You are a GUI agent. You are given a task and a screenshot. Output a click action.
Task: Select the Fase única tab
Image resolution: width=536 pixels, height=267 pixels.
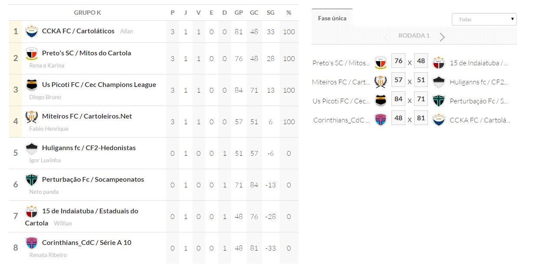[x=332, y=18]
